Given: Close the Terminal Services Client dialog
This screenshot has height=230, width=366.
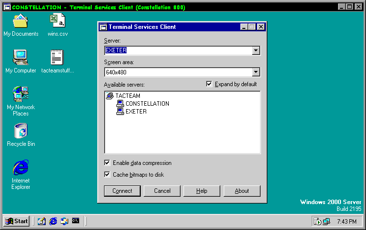Looking at the screenshot, I should [x=261, y=27].
